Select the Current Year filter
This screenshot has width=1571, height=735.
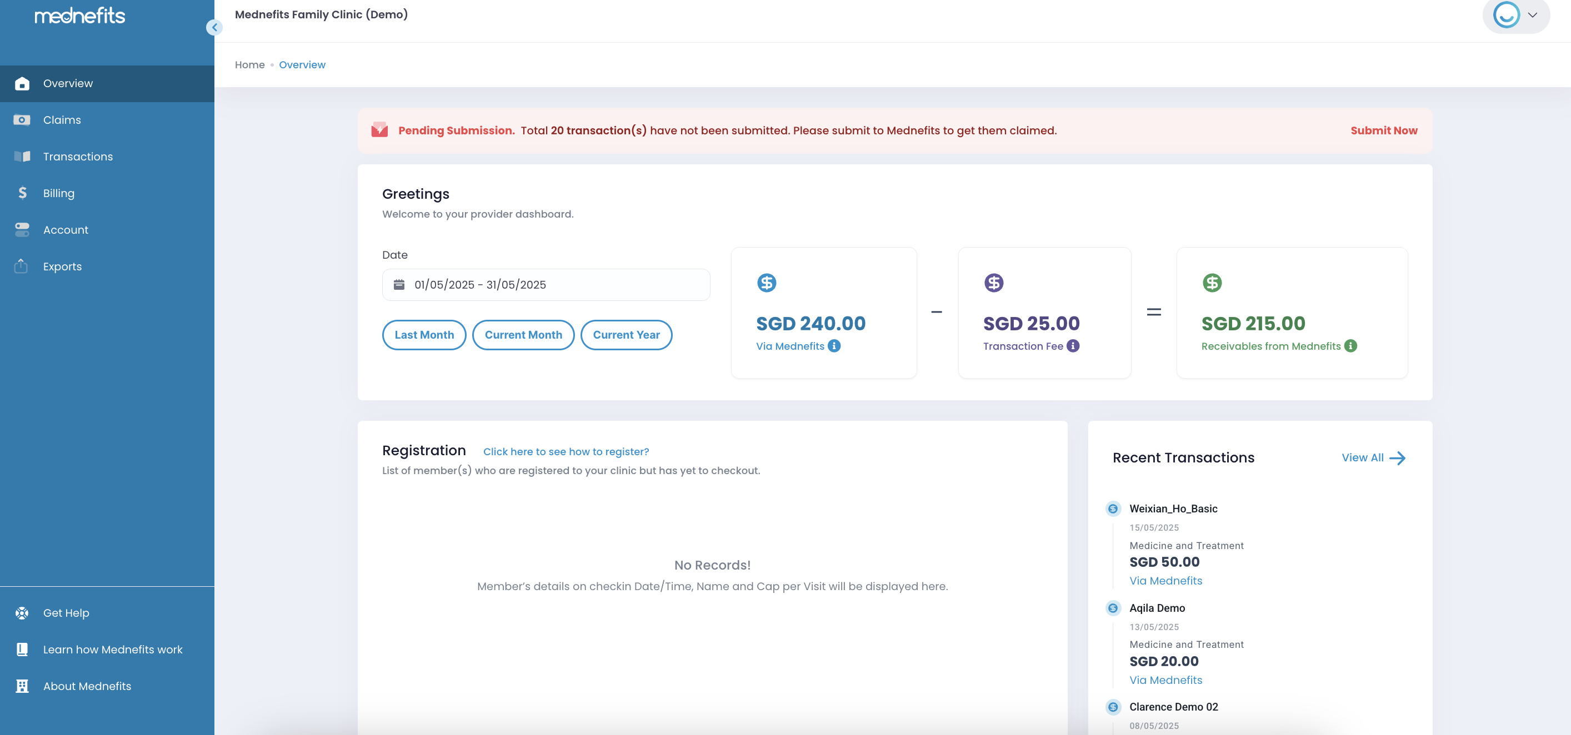[626, 335]
